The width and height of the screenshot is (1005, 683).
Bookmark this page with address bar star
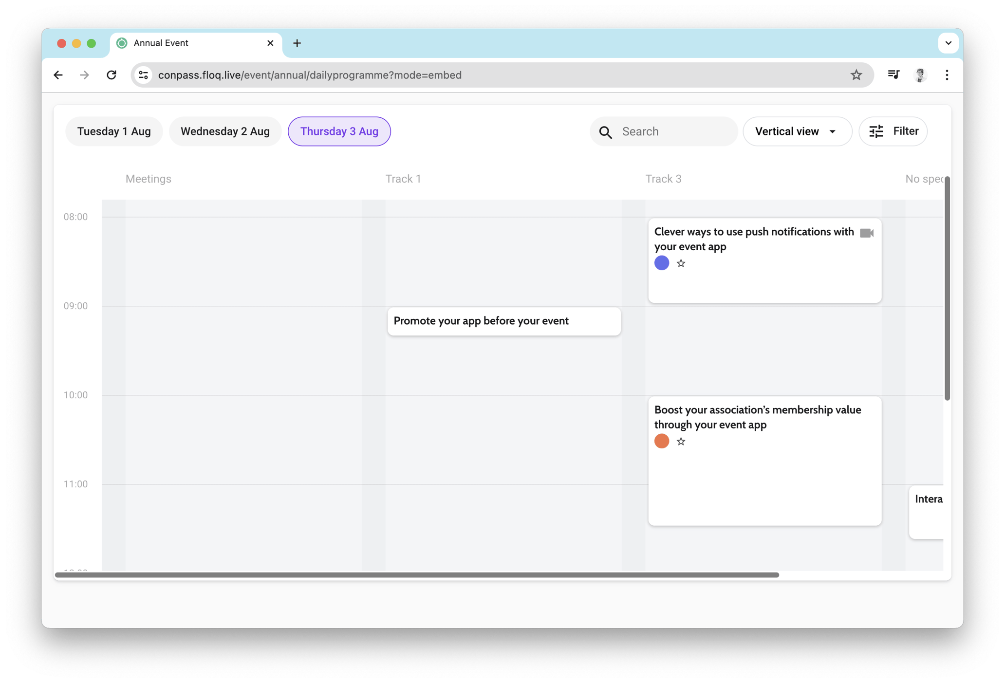(856, 75)
